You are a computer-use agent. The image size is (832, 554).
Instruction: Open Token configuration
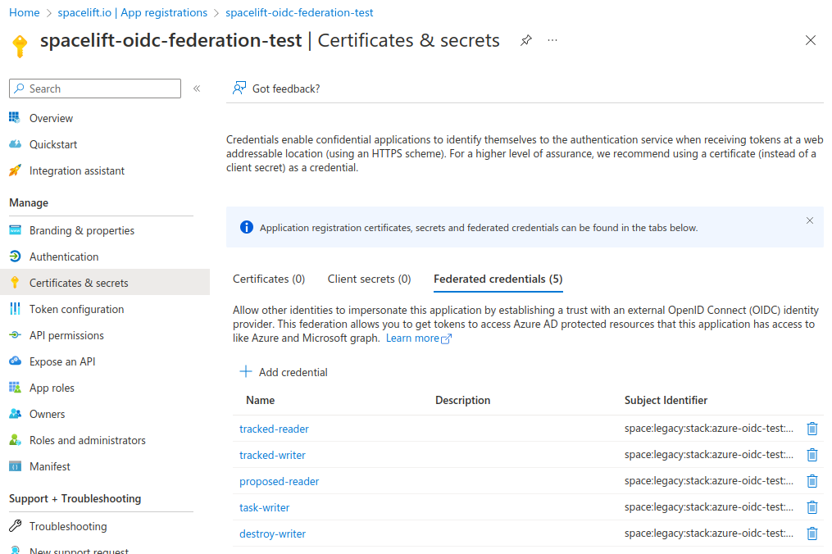pos(75,308)
